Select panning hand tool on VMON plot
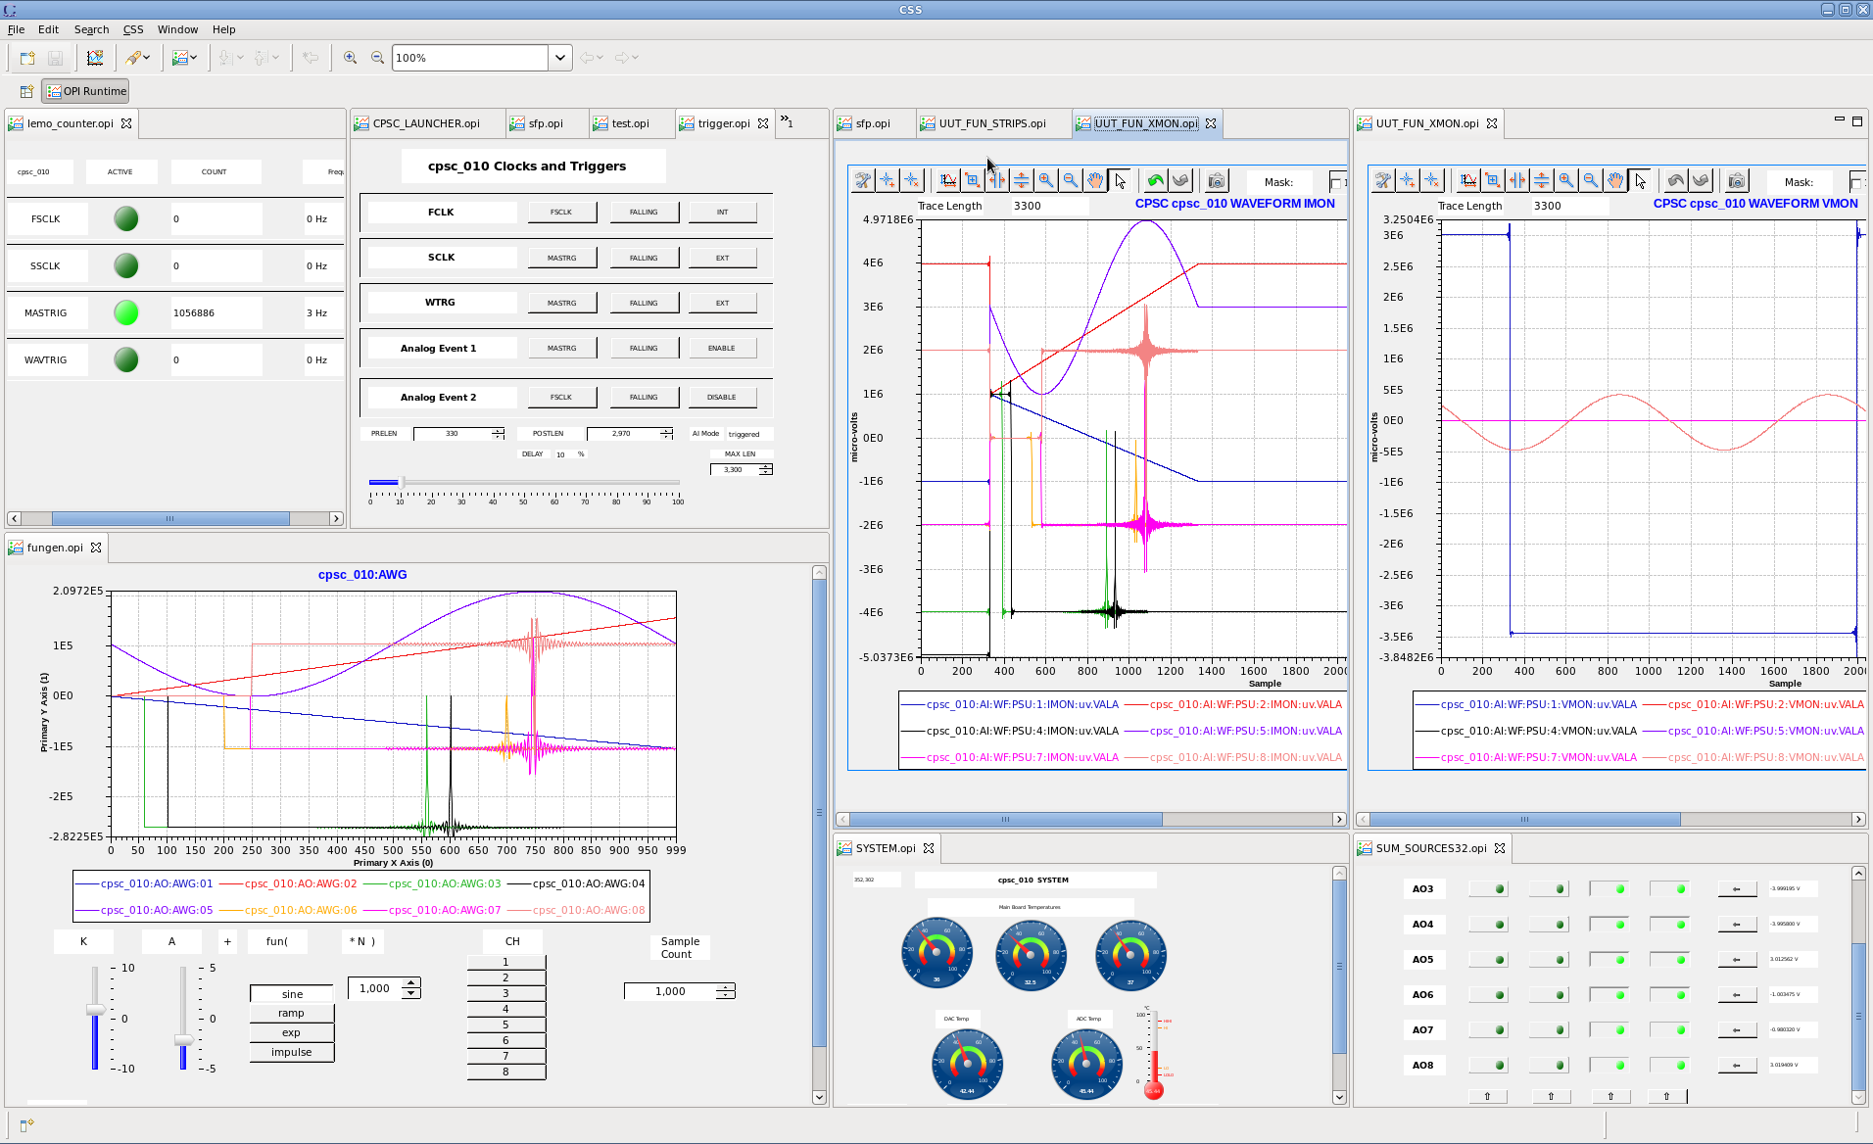1873x1144 pixels. (x=1614, y=180)
